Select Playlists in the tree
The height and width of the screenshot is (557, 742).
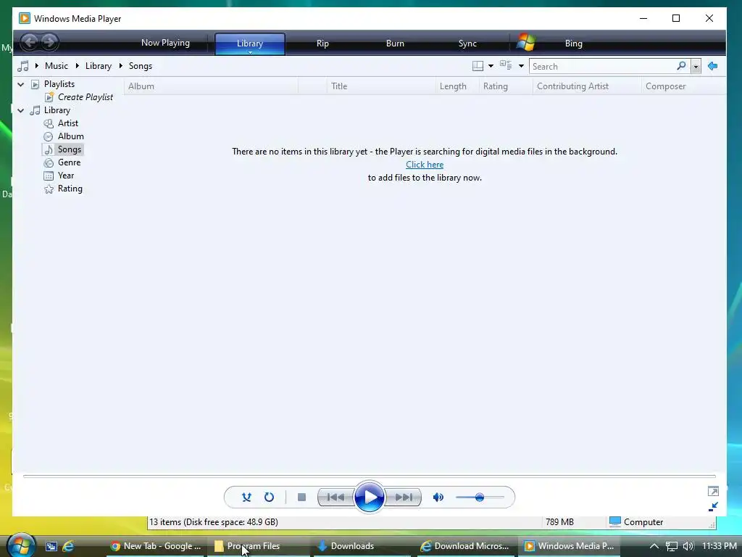(59, 84)
